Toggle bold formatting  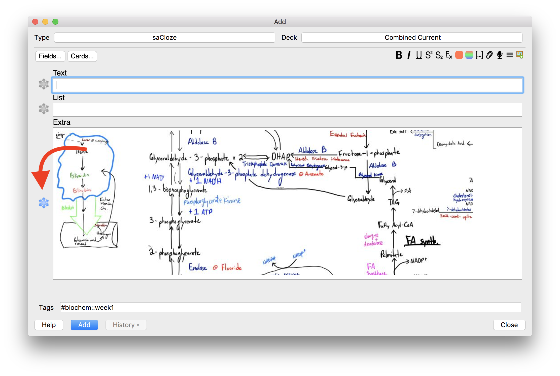(399, 55)
